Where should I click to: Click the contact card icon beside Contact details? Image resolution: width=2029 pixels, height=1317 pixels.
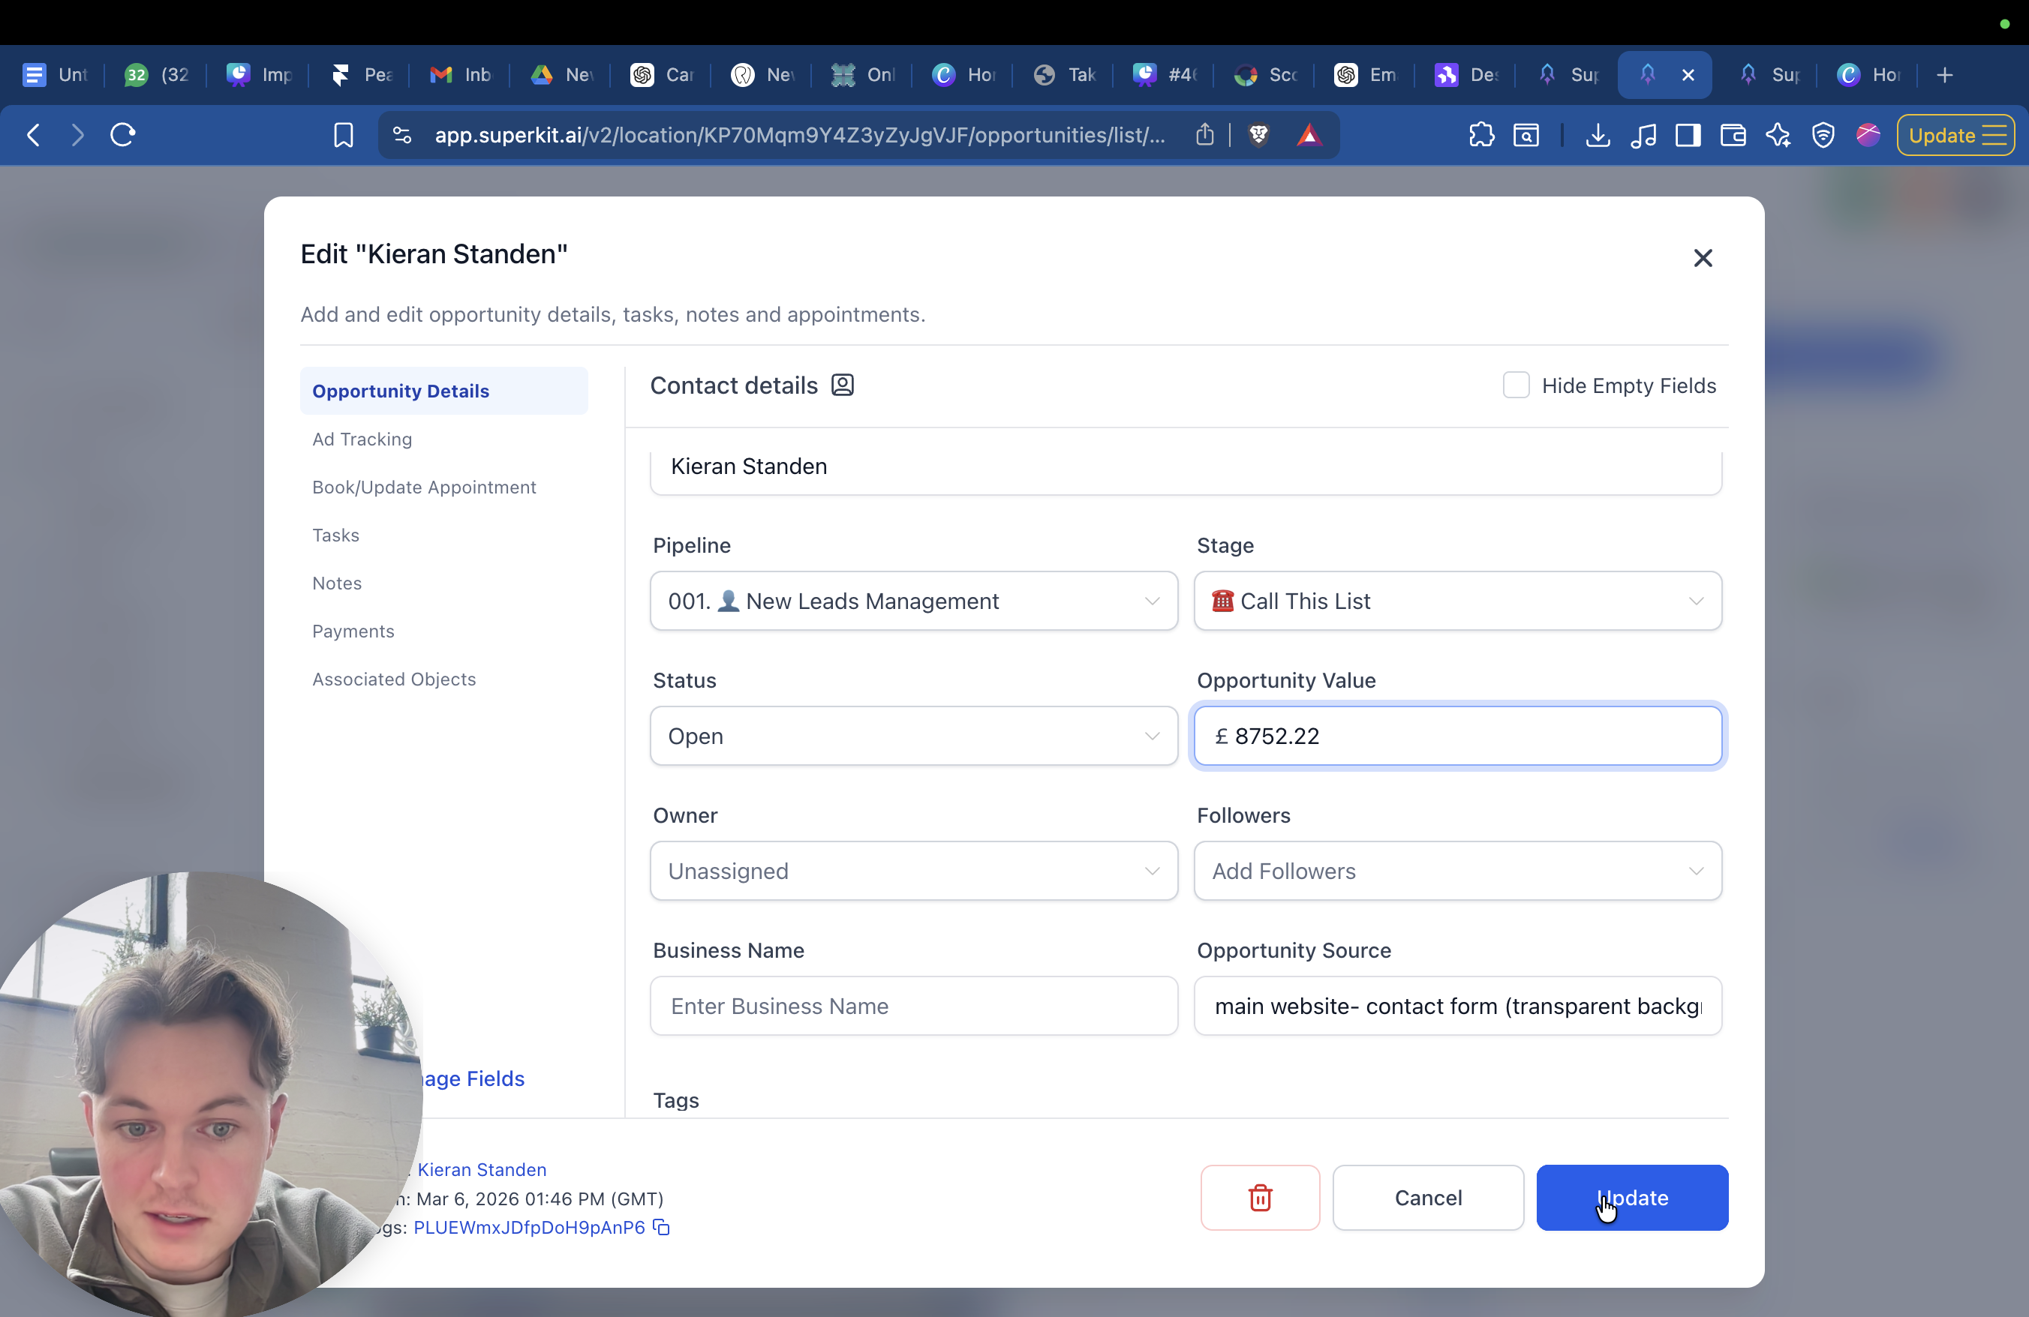coord(843,385)
